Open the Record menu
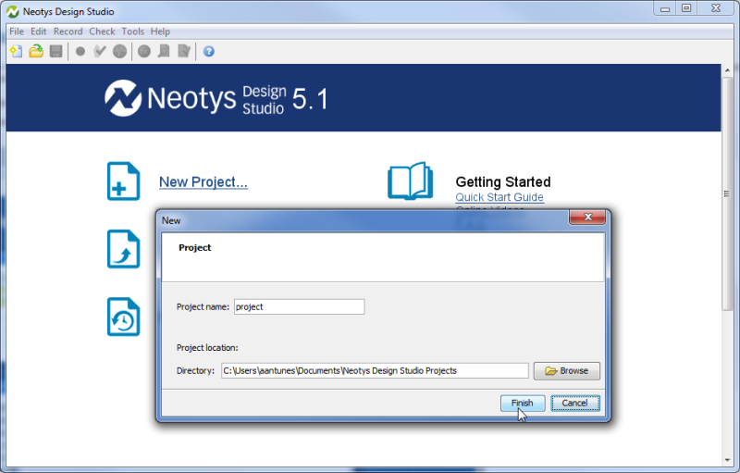 tap(68, 31)
